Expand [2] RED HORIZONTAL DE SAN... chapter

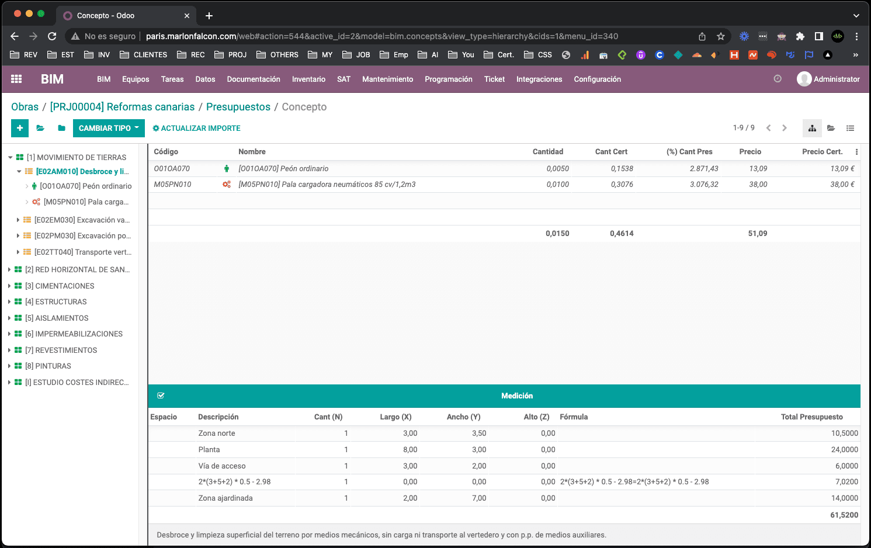click(x=9, y=270)
